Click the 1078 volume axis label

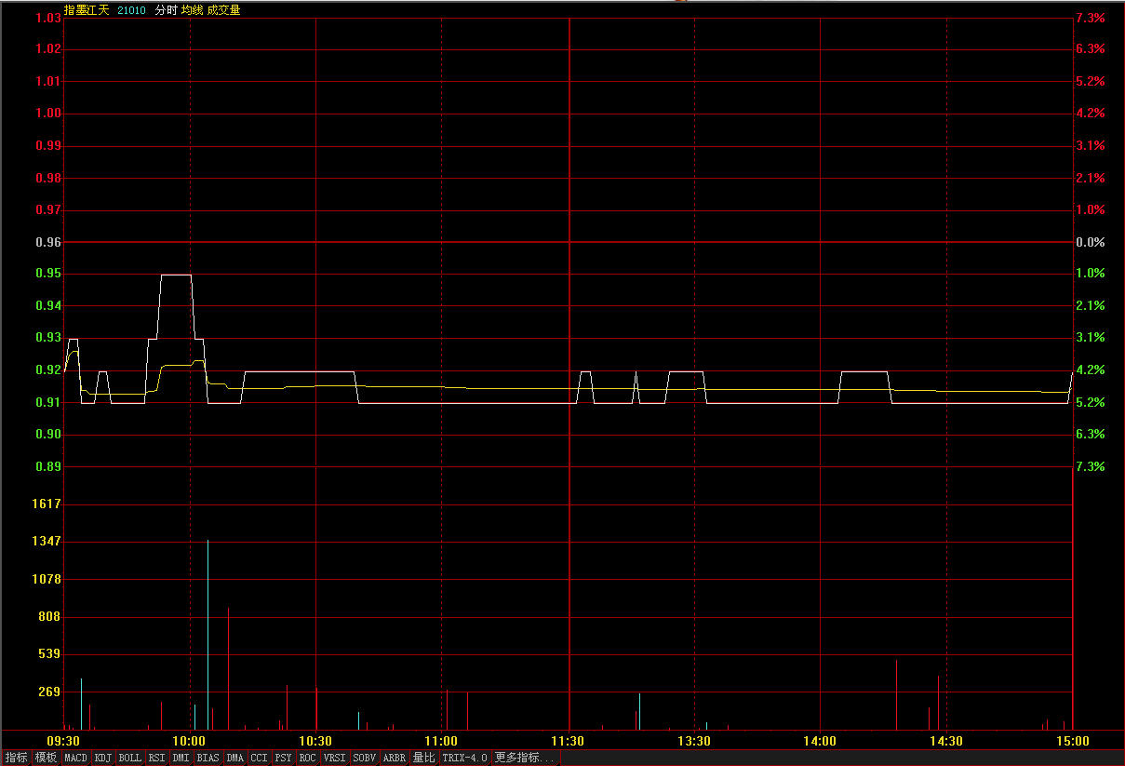coord(47,579)
